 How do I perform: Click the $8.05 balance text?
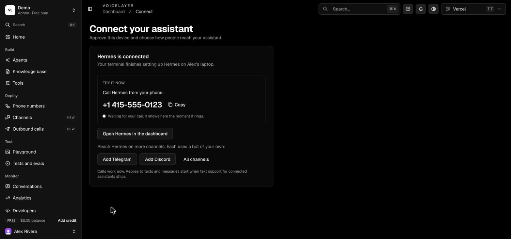33,220
